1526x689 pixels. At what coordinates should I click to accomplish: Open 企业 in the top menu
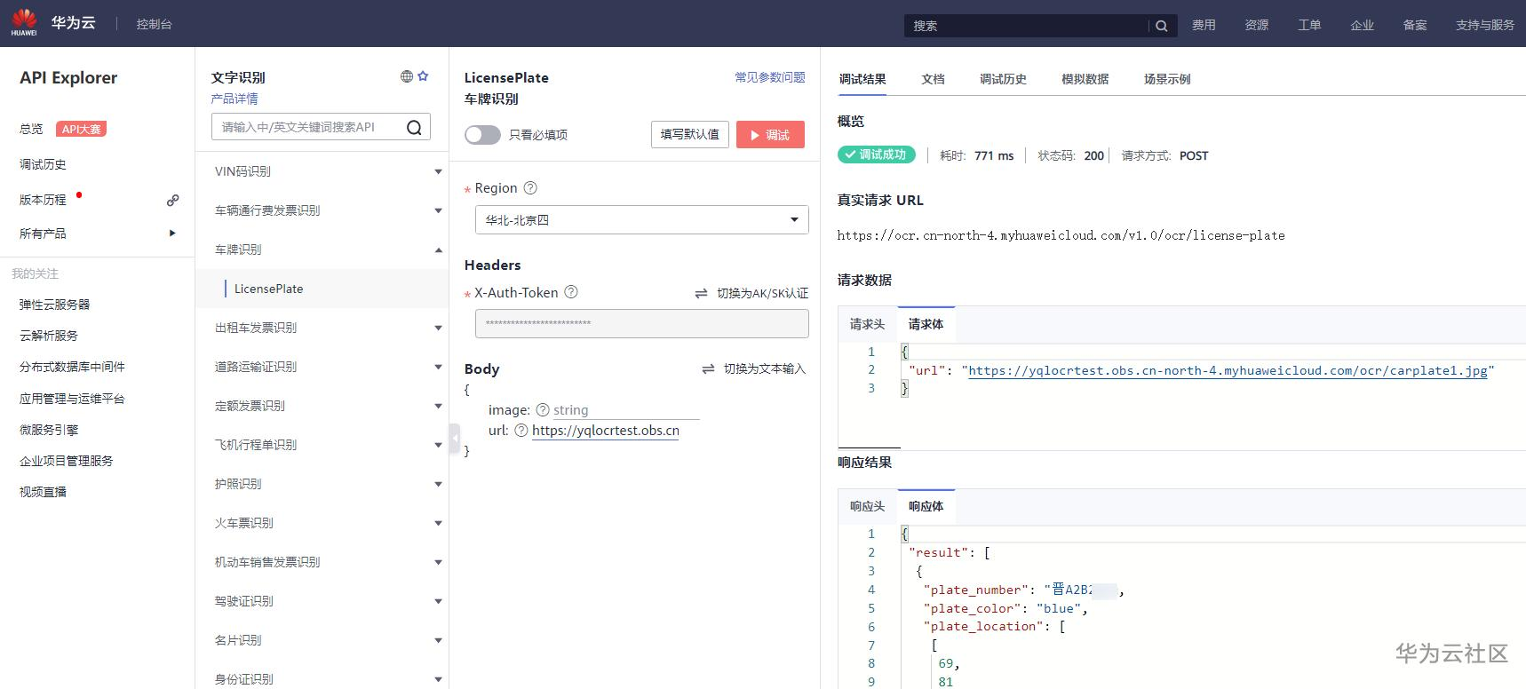click(x=1362, y=25)
